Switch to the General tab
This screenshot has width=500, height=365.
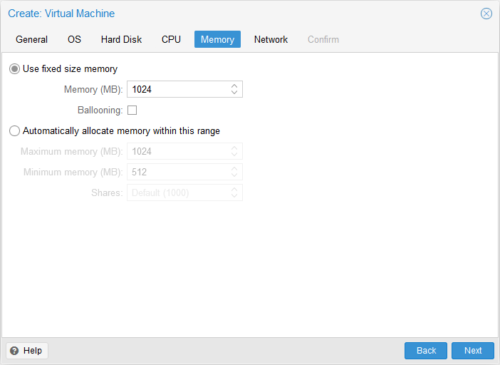[32, 40]
